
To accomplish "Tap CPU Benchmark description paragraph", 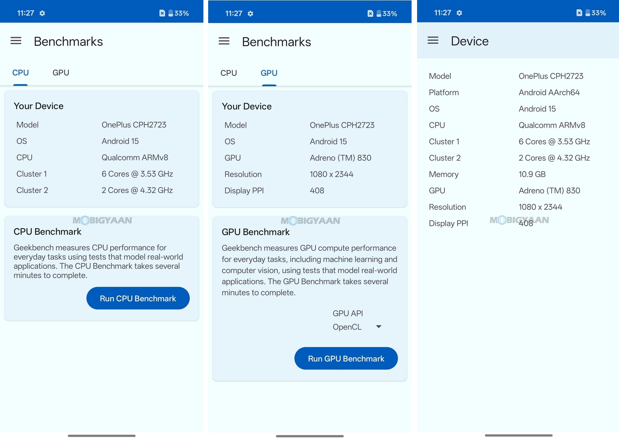I will coord(98,261).
